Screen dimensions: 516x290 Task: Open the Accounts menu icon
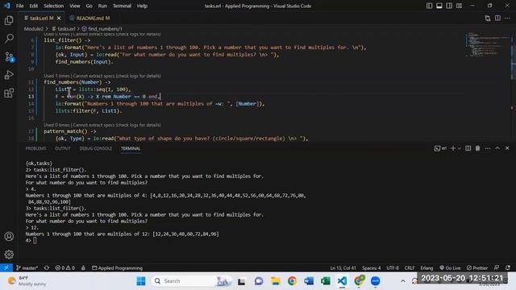coord(9,236)
